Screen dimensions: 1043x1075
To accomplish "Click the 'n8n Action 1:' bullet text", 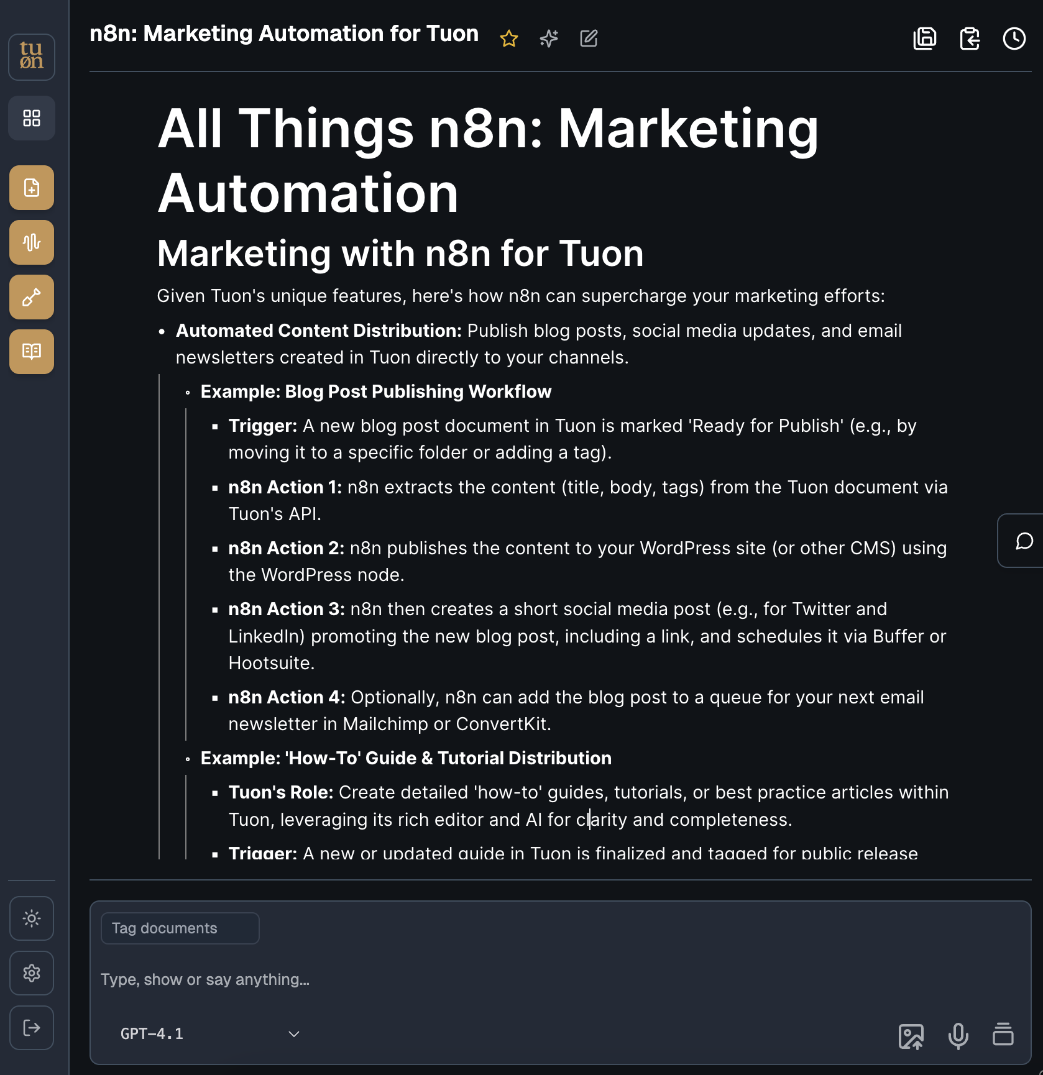I will coord(588,500).
